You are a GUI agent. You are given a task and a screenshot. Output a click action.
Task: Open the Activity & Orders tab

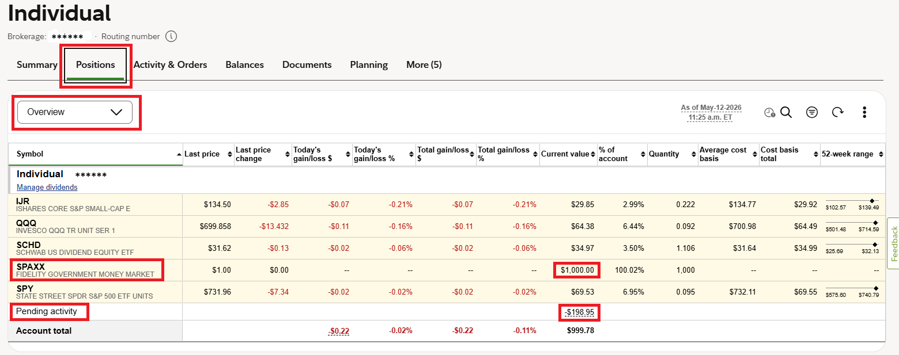pyautogui.click(x=170, y=65)
